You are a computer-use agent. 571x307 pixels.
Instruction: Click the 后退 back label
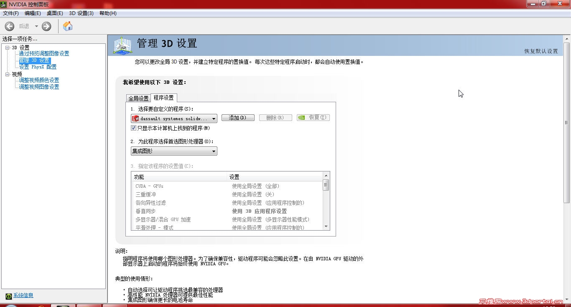[x=24, y=26]
